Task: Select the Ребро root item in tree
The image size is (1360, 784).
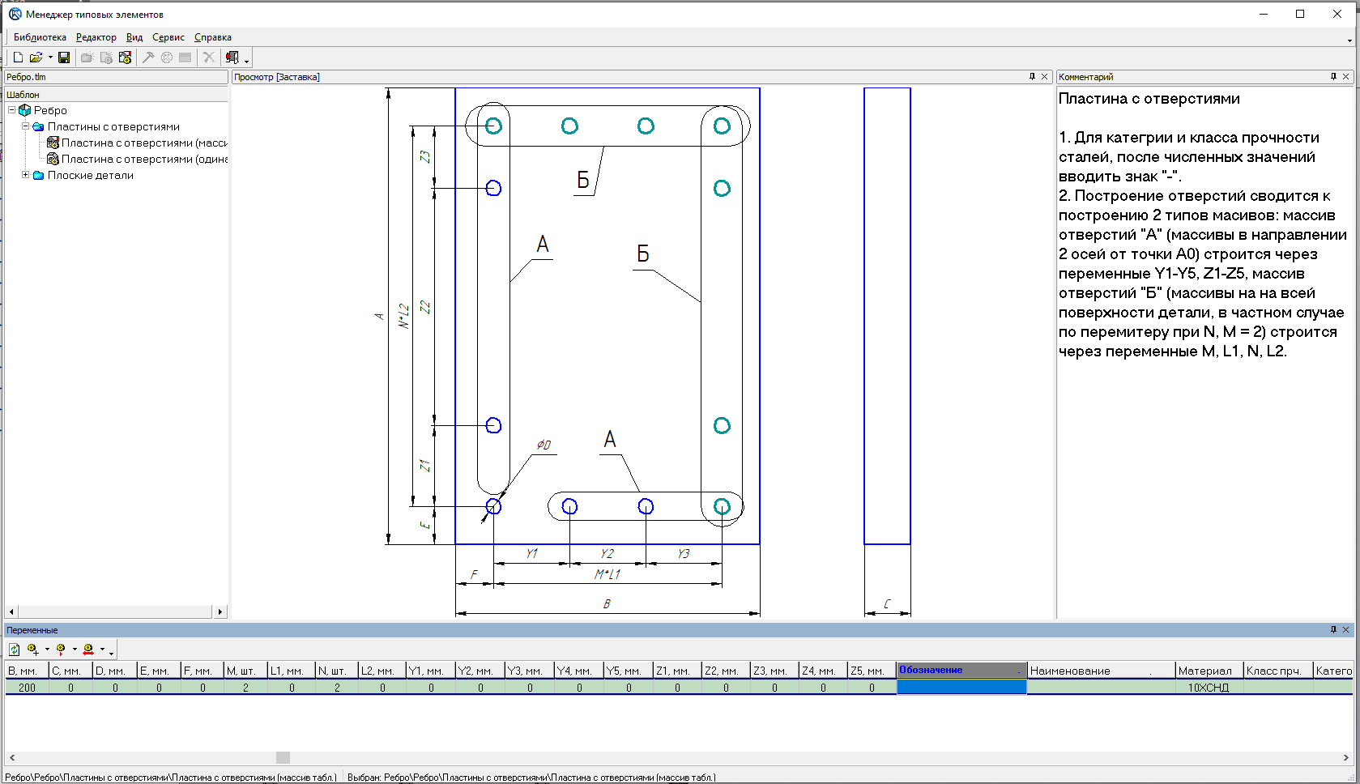Action: 50,110
